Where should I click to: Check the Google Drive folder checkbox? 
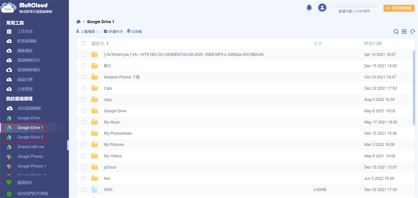[x=84, y=111]
